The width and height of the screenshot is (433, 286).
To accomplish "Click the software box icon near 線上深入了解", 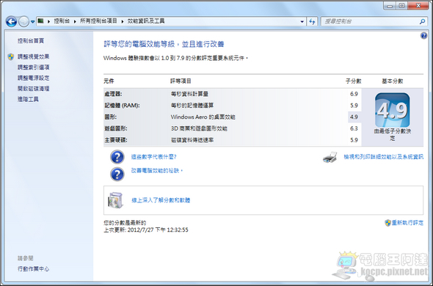I will click(115, 200).
